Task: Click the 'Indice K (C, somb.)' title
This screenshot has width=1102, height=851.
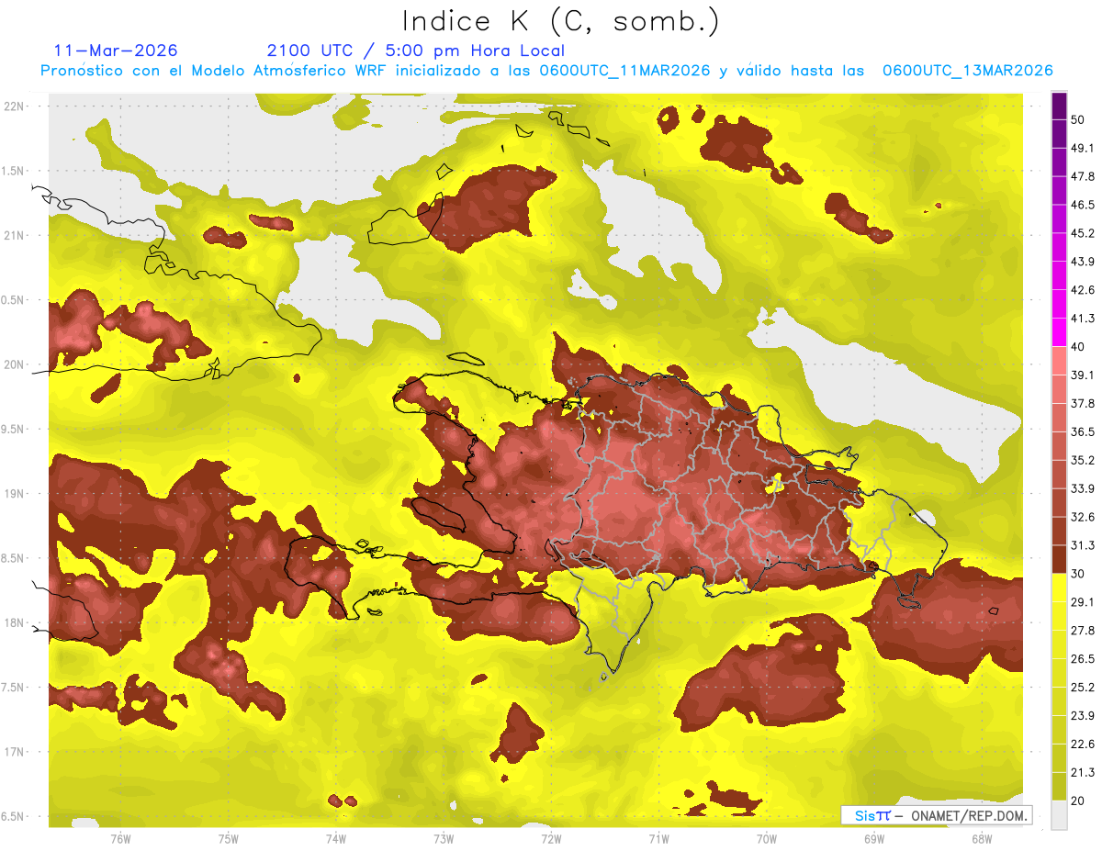Action: click(x=561, y=22)
